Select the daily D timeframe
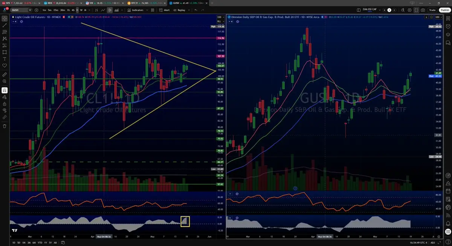The height and width of the screenshot is (246, 452). click(77, 10)
